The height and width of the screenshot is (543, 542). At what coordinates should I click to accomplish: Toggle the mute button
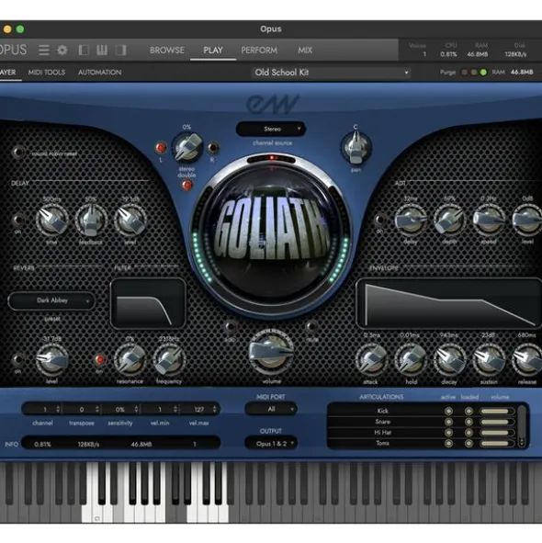click(311, 326)
